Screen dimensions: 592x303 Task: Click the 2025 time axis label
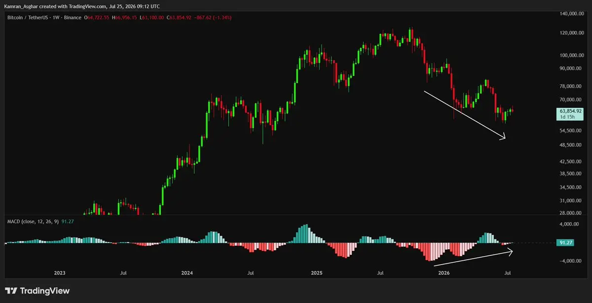pos(317,272)
